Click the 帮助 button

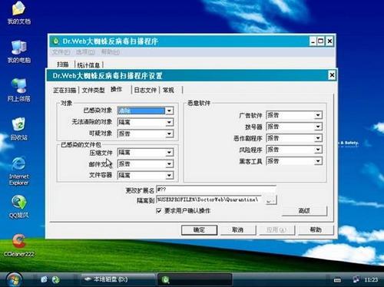(x=316, y=229)
